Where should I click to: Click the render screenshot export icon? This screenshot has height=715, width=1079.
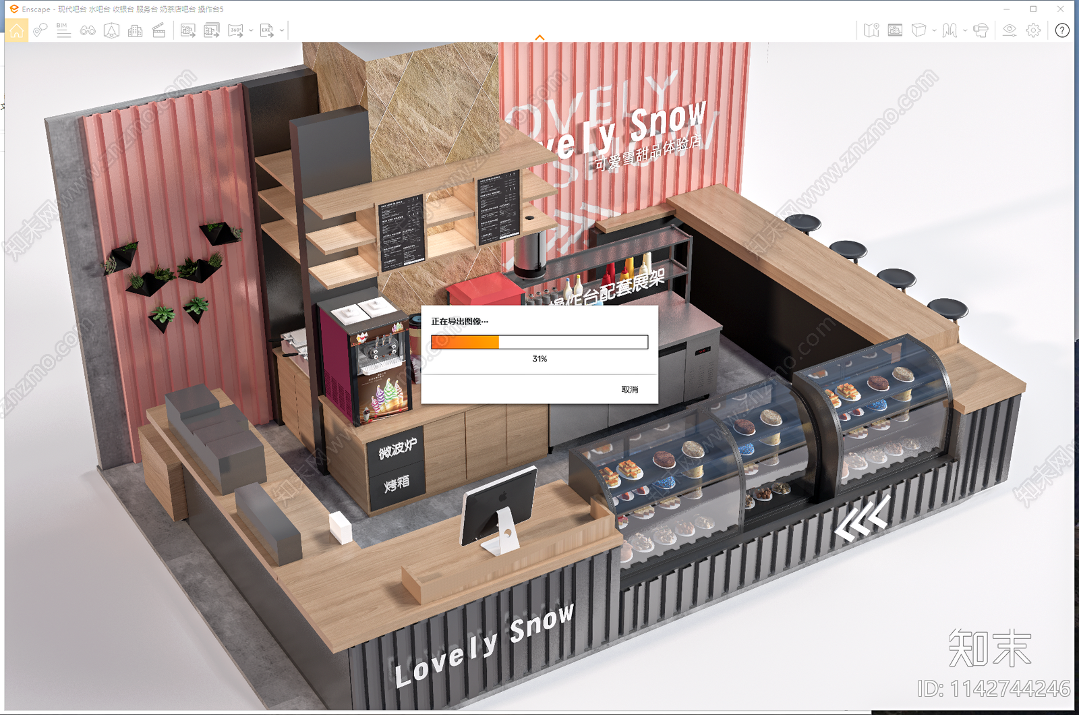(188, 30)
